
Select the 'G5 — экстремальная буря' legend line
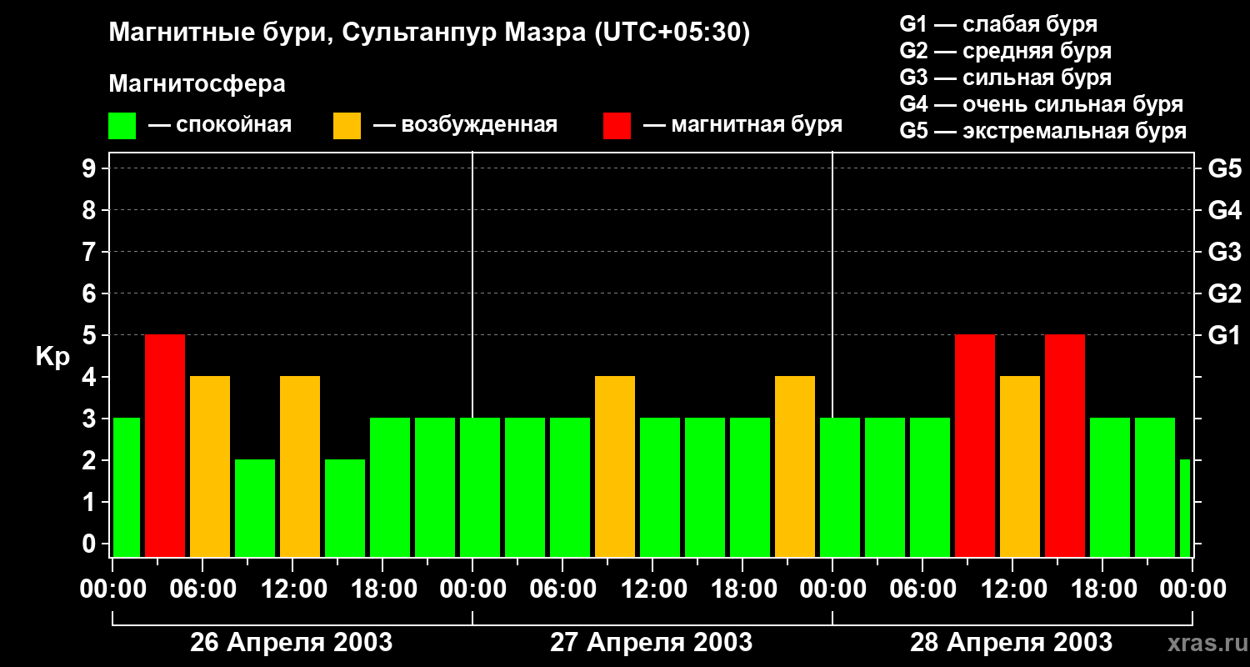click(1042, 131)
